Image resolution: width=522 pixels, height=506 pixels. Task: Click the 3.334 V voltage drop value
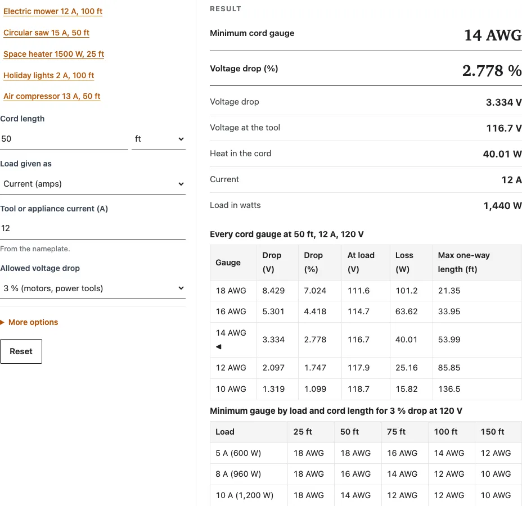click(503, 102)
